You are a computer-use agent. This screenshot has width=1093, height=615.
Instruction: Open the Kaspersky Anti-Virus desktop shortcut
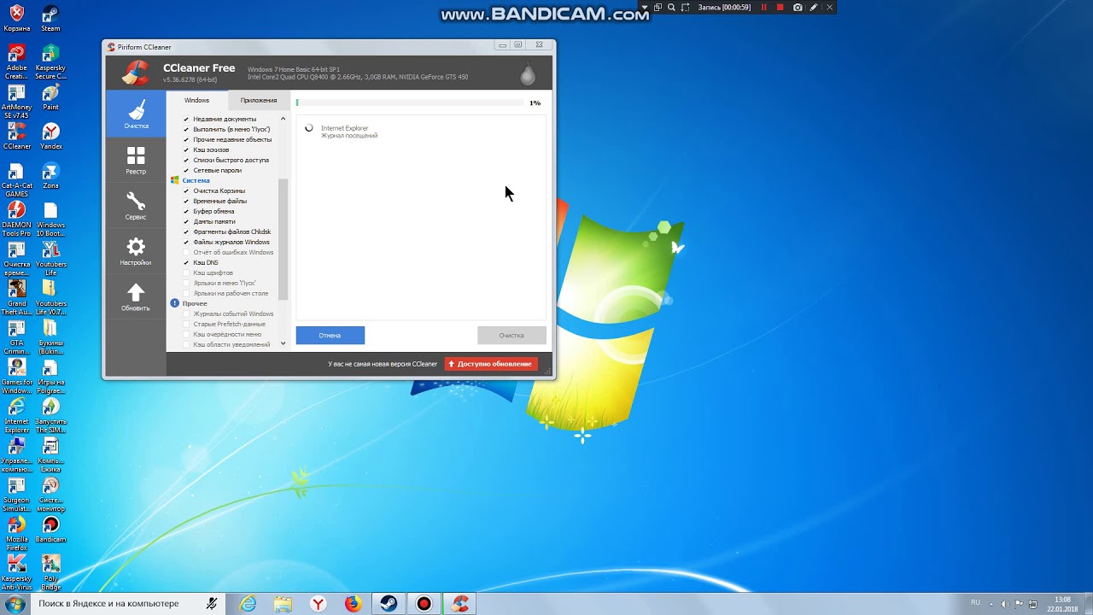16,572
